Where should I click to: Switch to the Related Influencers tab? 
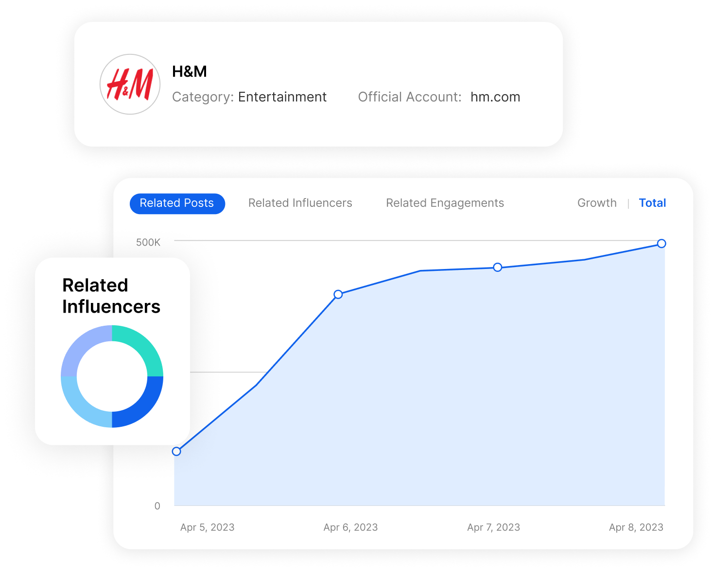[x=300, y=203]
